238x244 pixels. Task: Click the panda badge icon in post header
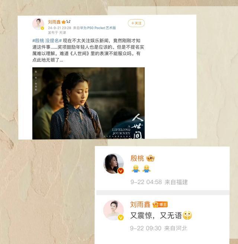tap(68, 22)
